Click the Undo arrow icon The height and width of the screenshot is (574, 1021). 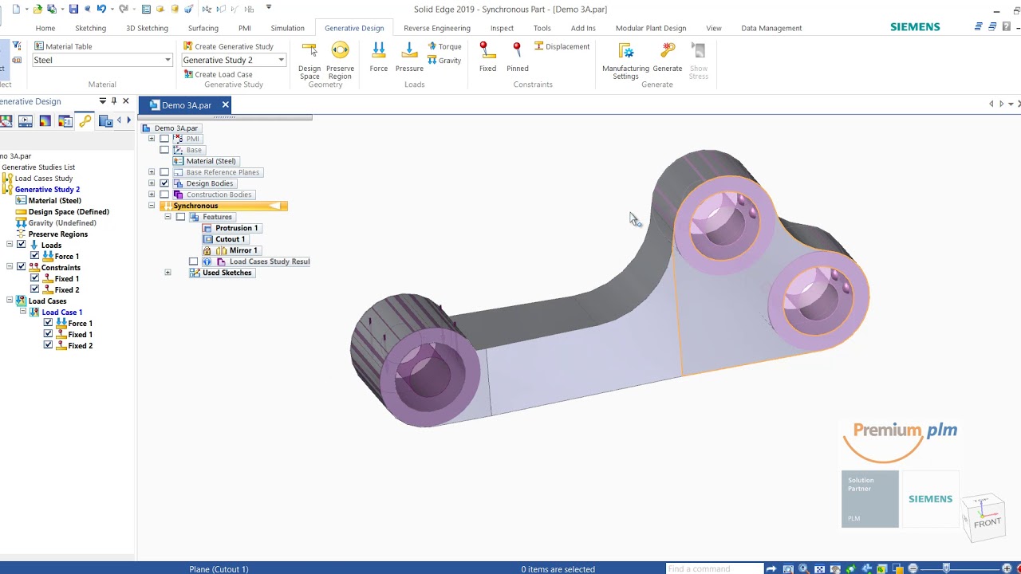coord(101,9)
